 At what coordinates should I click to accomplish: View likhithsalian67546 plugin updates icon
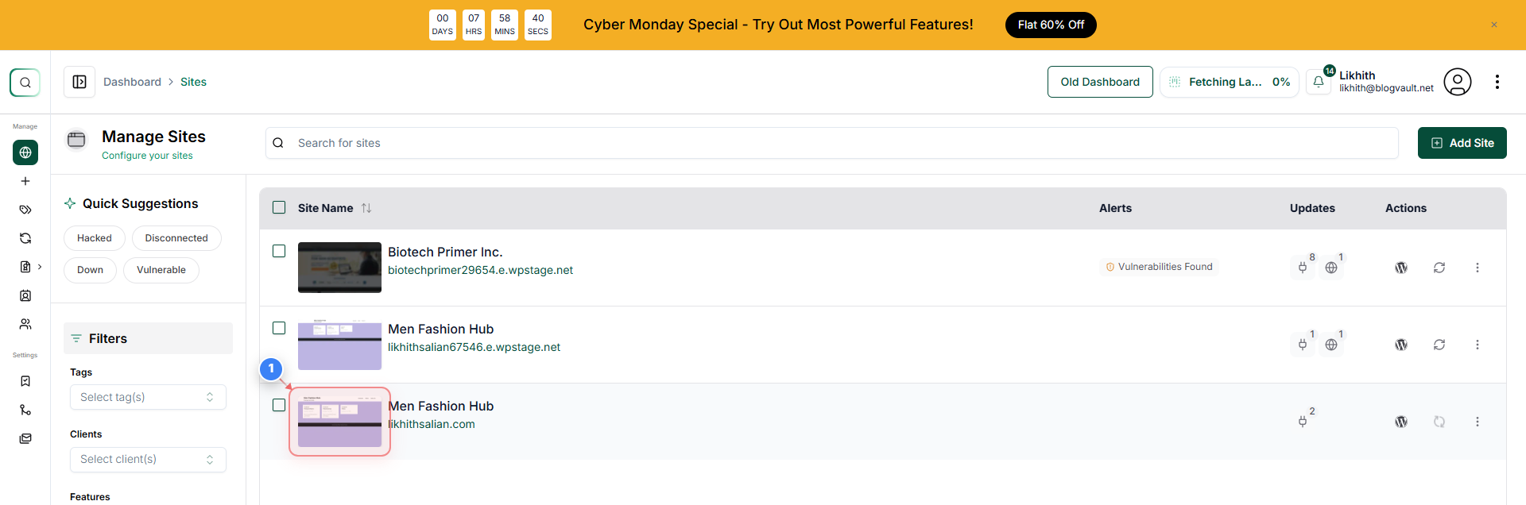coord(1303,345)
